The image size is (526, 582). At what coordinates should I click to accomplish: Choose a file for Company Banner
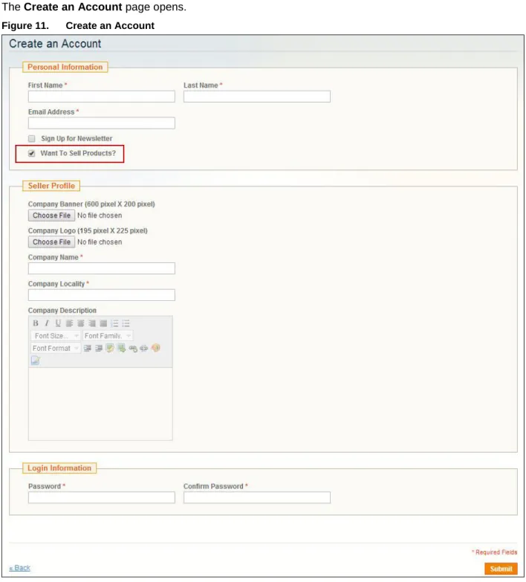click(x=51, y=216)
